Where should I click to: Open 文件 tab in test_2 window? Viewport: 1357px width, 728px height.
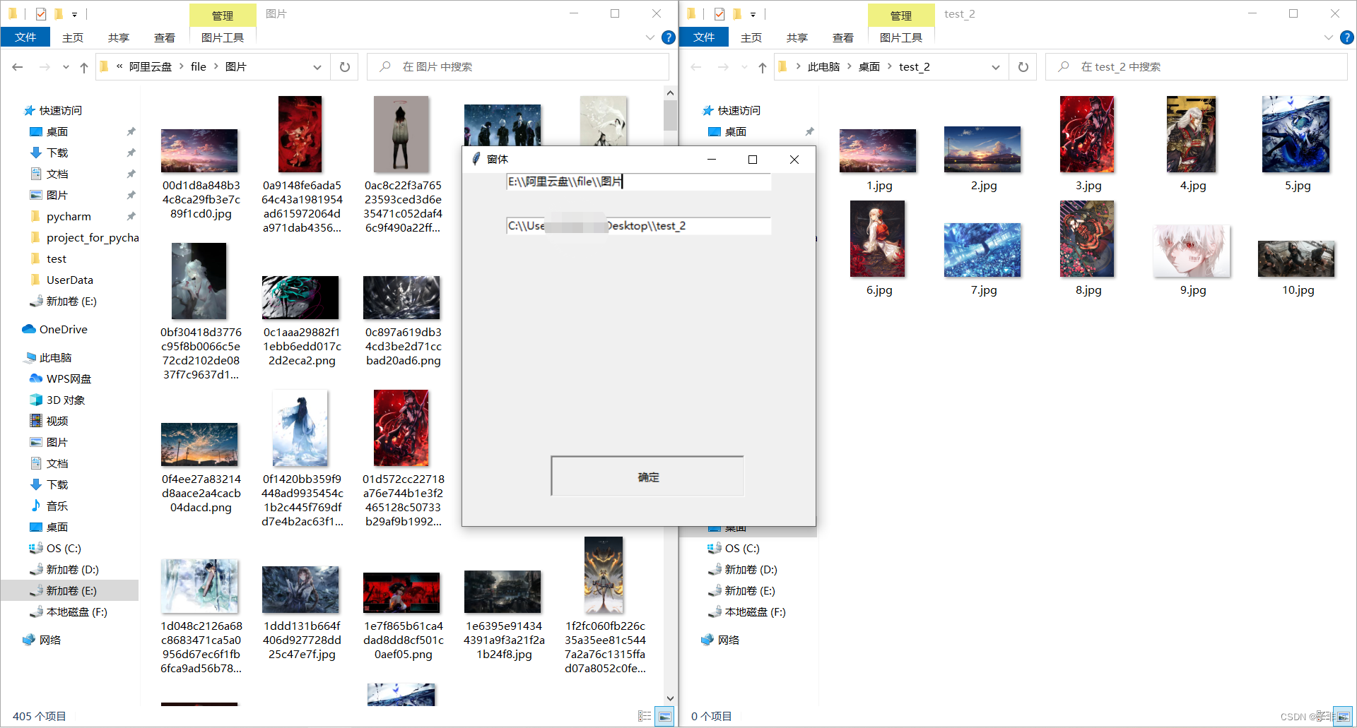coord(704,37)
